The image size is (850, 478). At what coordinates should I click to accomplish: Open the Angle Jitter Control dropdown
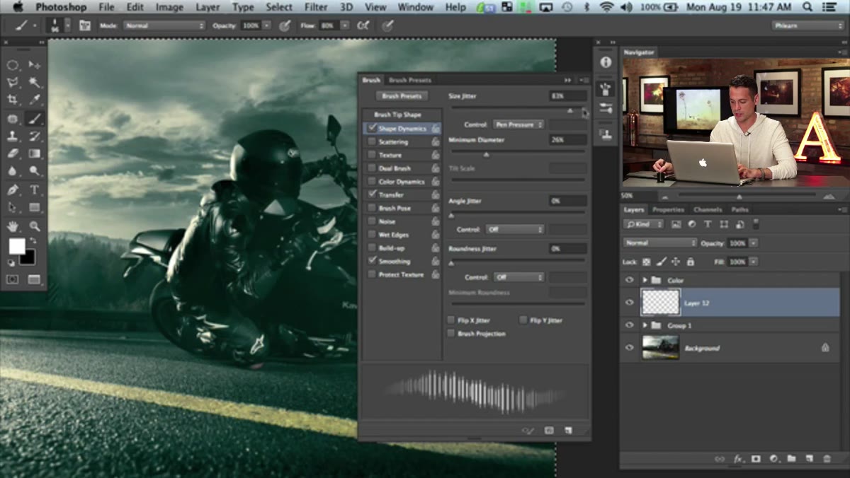click(x=515, y=230)
